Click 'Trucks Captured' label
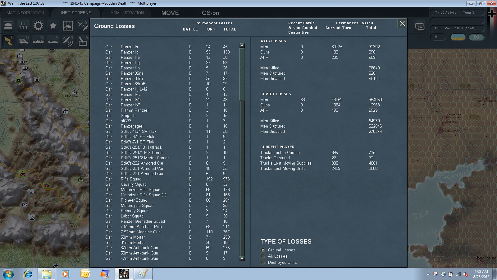This screenshot has width=497, height=280. (x=275, y=158)
